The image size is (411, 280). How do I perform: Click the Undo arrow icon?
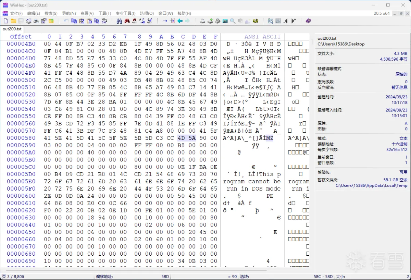click(66, 21)
